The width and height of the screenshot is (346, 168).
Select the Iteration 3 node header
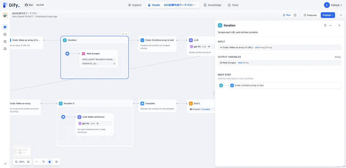click(x=95, y=103)
